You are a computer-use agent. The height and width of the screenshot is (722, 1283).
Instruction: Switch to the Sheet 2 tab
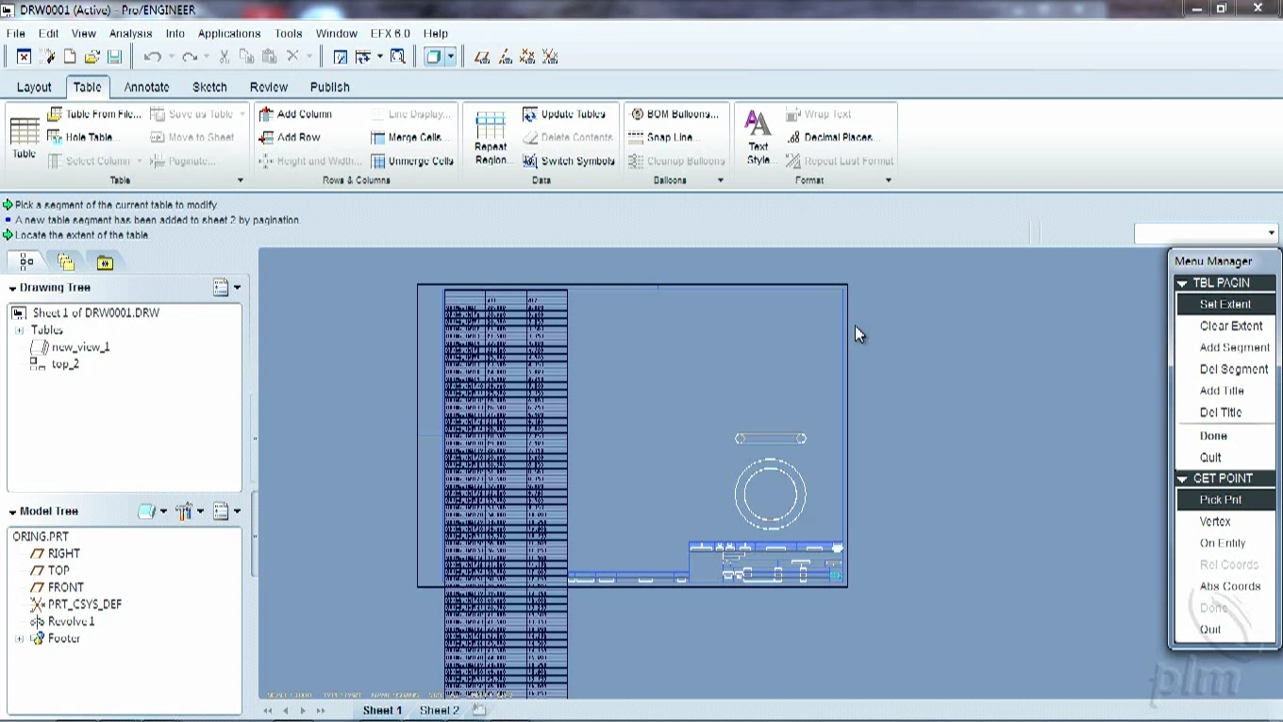(440, 711)
